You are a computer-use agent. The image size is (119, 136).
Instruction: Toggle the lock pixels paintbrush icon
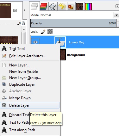pos(43,31)
